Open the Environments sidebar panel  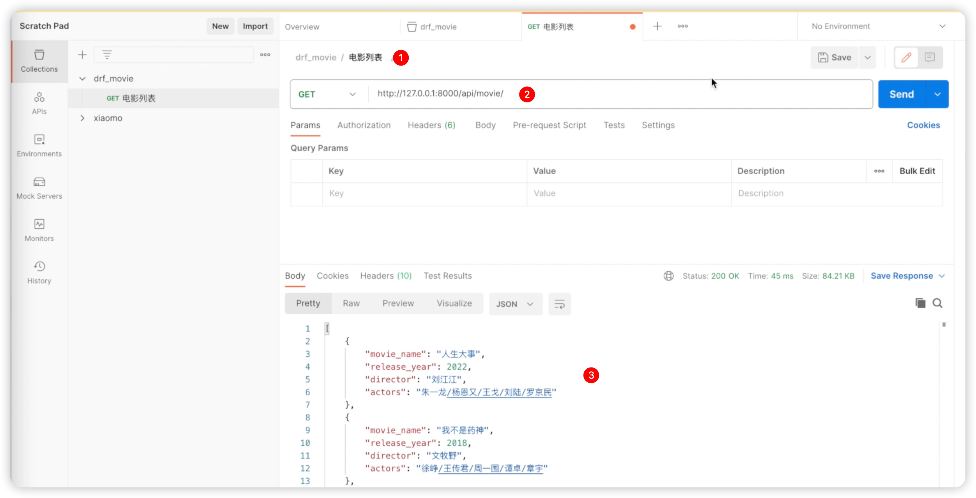[39, 146]
